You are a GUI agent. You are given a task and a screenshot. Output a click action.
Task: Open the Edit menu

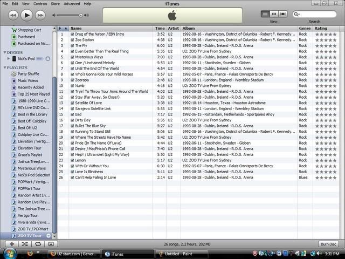click(15, 4)
